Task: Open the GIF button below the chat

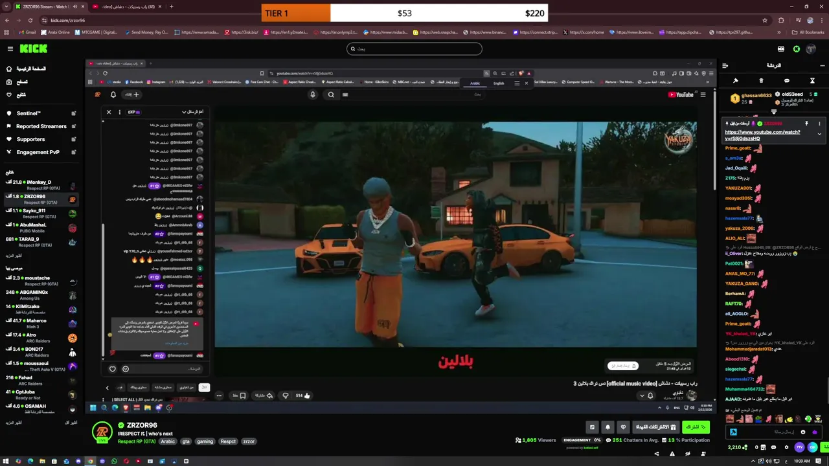Action: point(812,447)
